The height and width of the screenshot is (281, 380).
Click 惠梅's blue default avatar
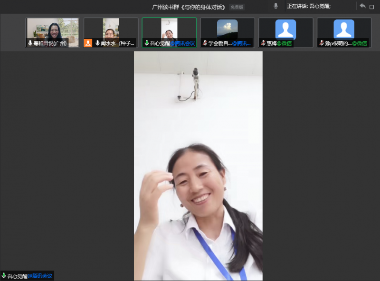tap(285, 29)
